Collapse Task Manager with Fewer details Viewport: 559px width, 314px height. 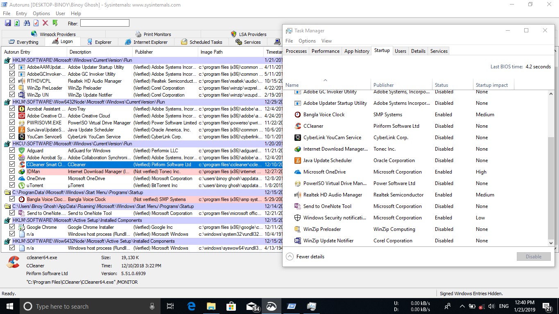point(306,257)
